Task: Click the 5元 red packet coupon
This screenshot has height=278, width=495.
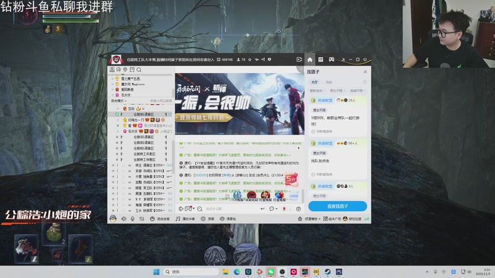Action: click(291, 179)
